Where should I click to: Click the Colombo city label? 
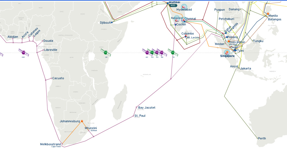(x=188, y=34)
